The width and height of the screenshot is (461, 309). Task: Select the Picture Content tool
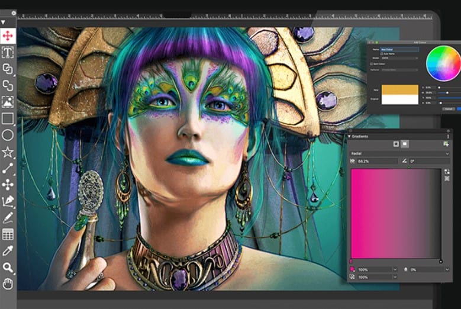pyautogui.click(x=8, y=102)
